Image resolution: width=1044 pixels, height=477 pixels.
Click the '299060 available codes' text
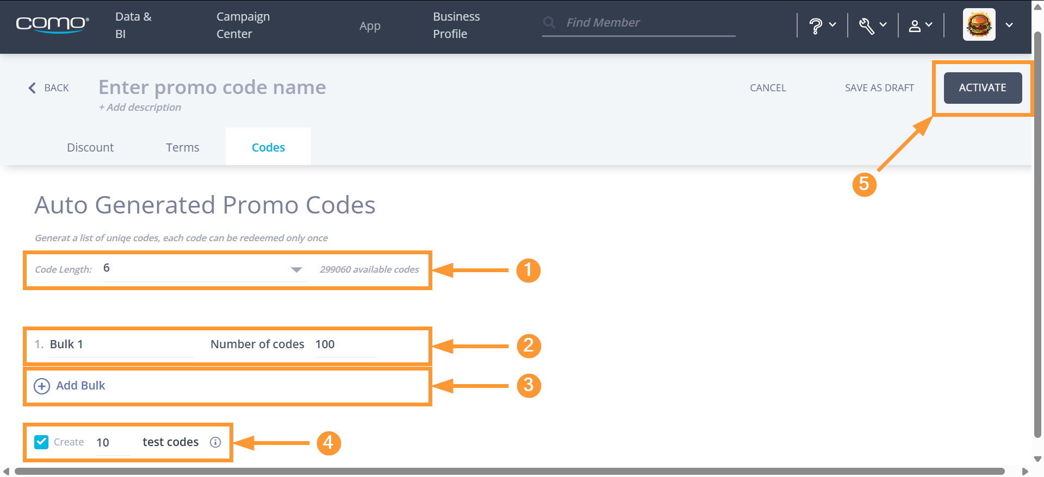pyautogui.click(x=369, y=269)
